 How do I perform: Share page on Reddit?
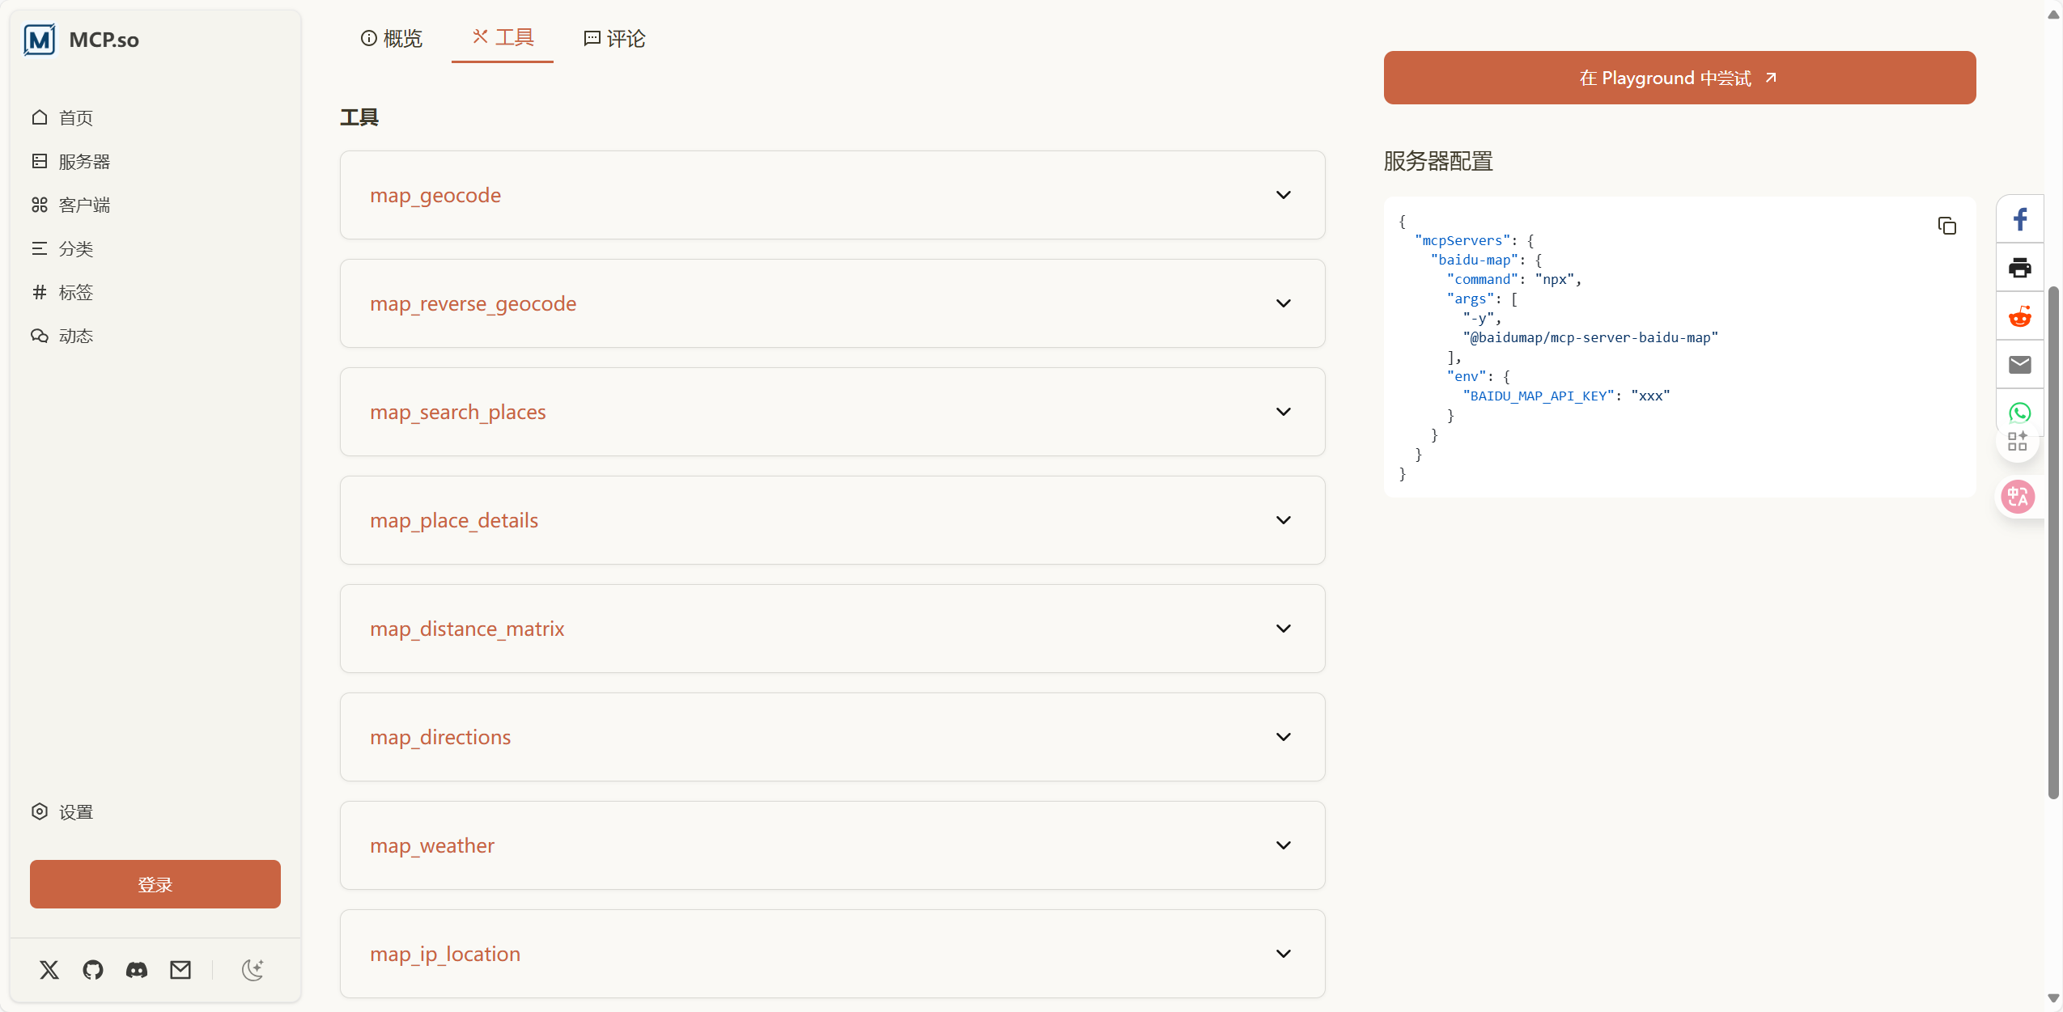2019,316
